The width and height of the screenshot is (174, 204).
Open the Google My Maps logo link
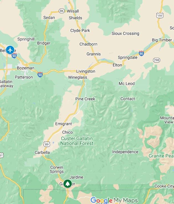[114, 200]
